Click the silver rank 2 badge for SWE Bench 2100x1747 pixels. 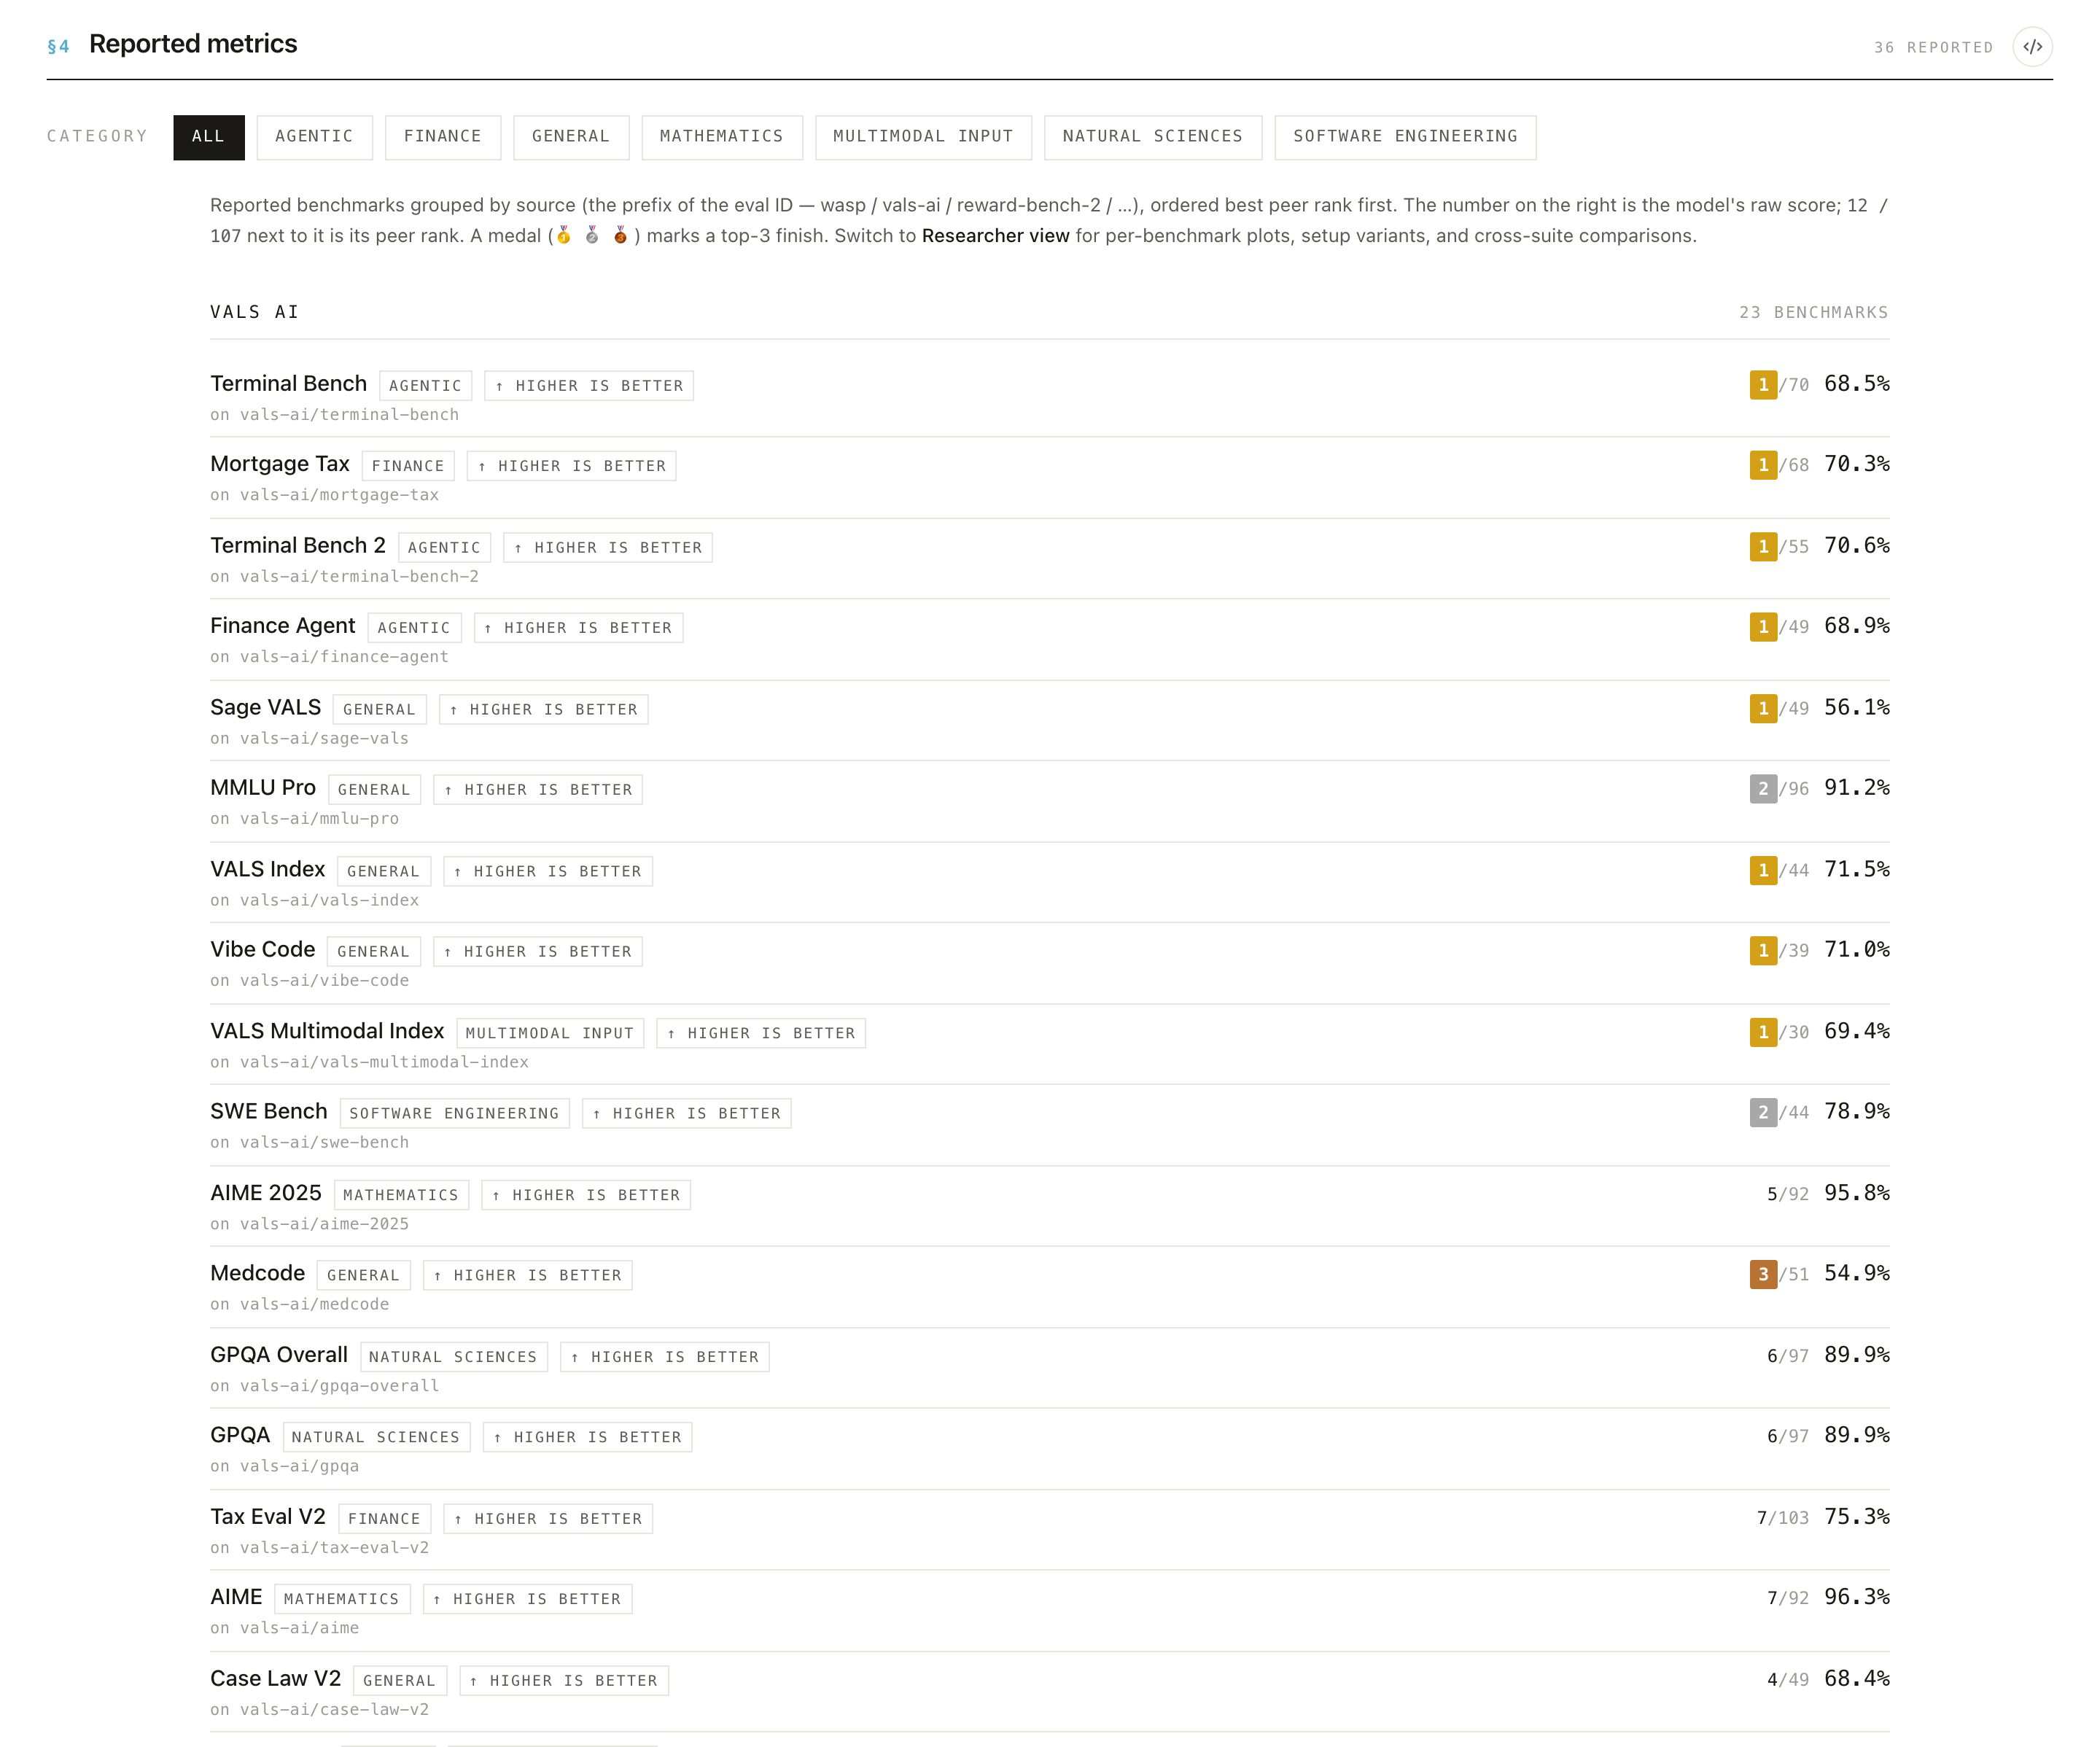[1763, 1113]
